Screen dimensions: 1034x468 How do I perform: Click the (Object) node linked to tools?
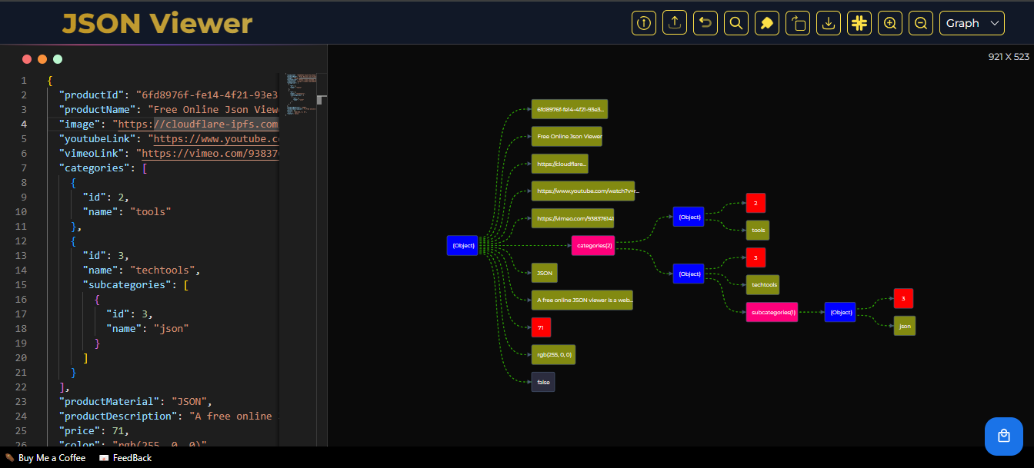click(x=689, y=217)
